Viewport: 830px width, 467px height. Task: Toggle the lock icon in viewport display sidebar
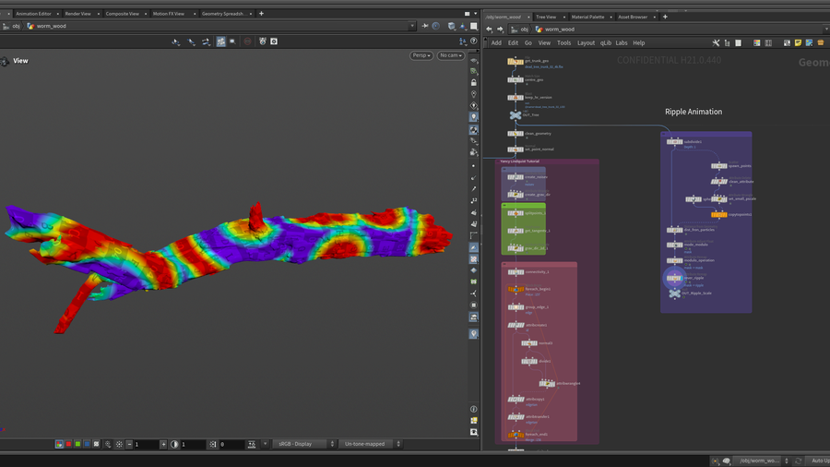click(x=474, y=82)
